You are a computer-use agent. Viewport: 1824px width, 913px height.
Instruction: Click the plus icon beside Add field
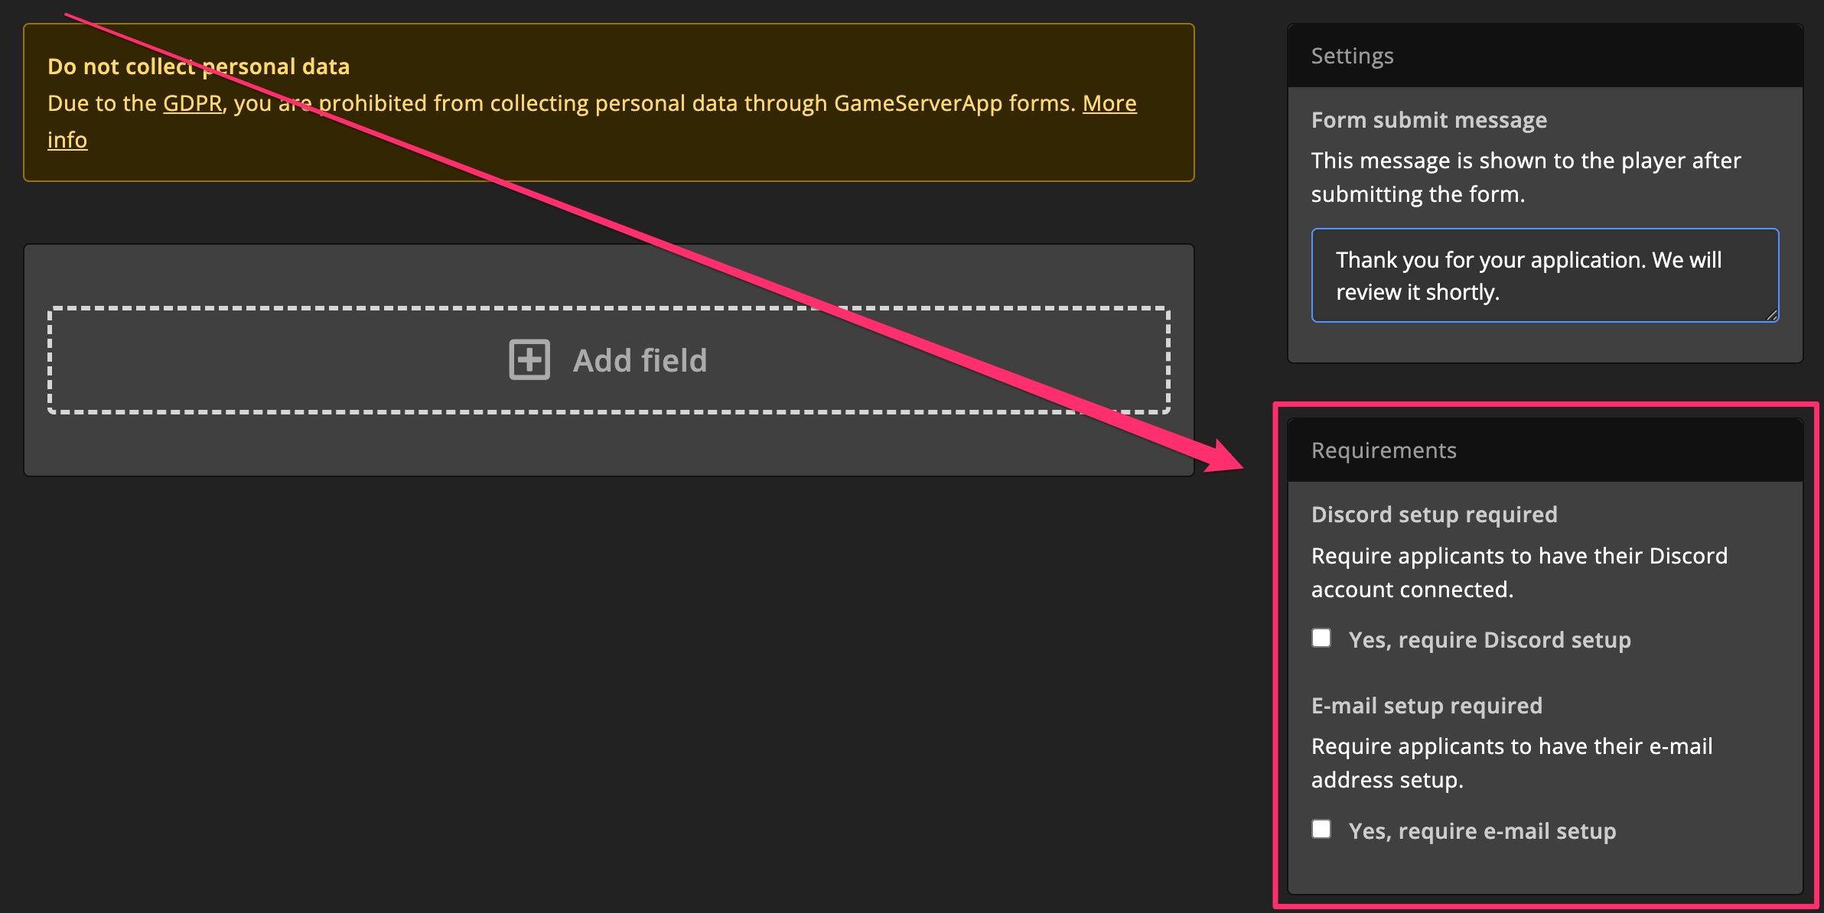pos(529,359)
